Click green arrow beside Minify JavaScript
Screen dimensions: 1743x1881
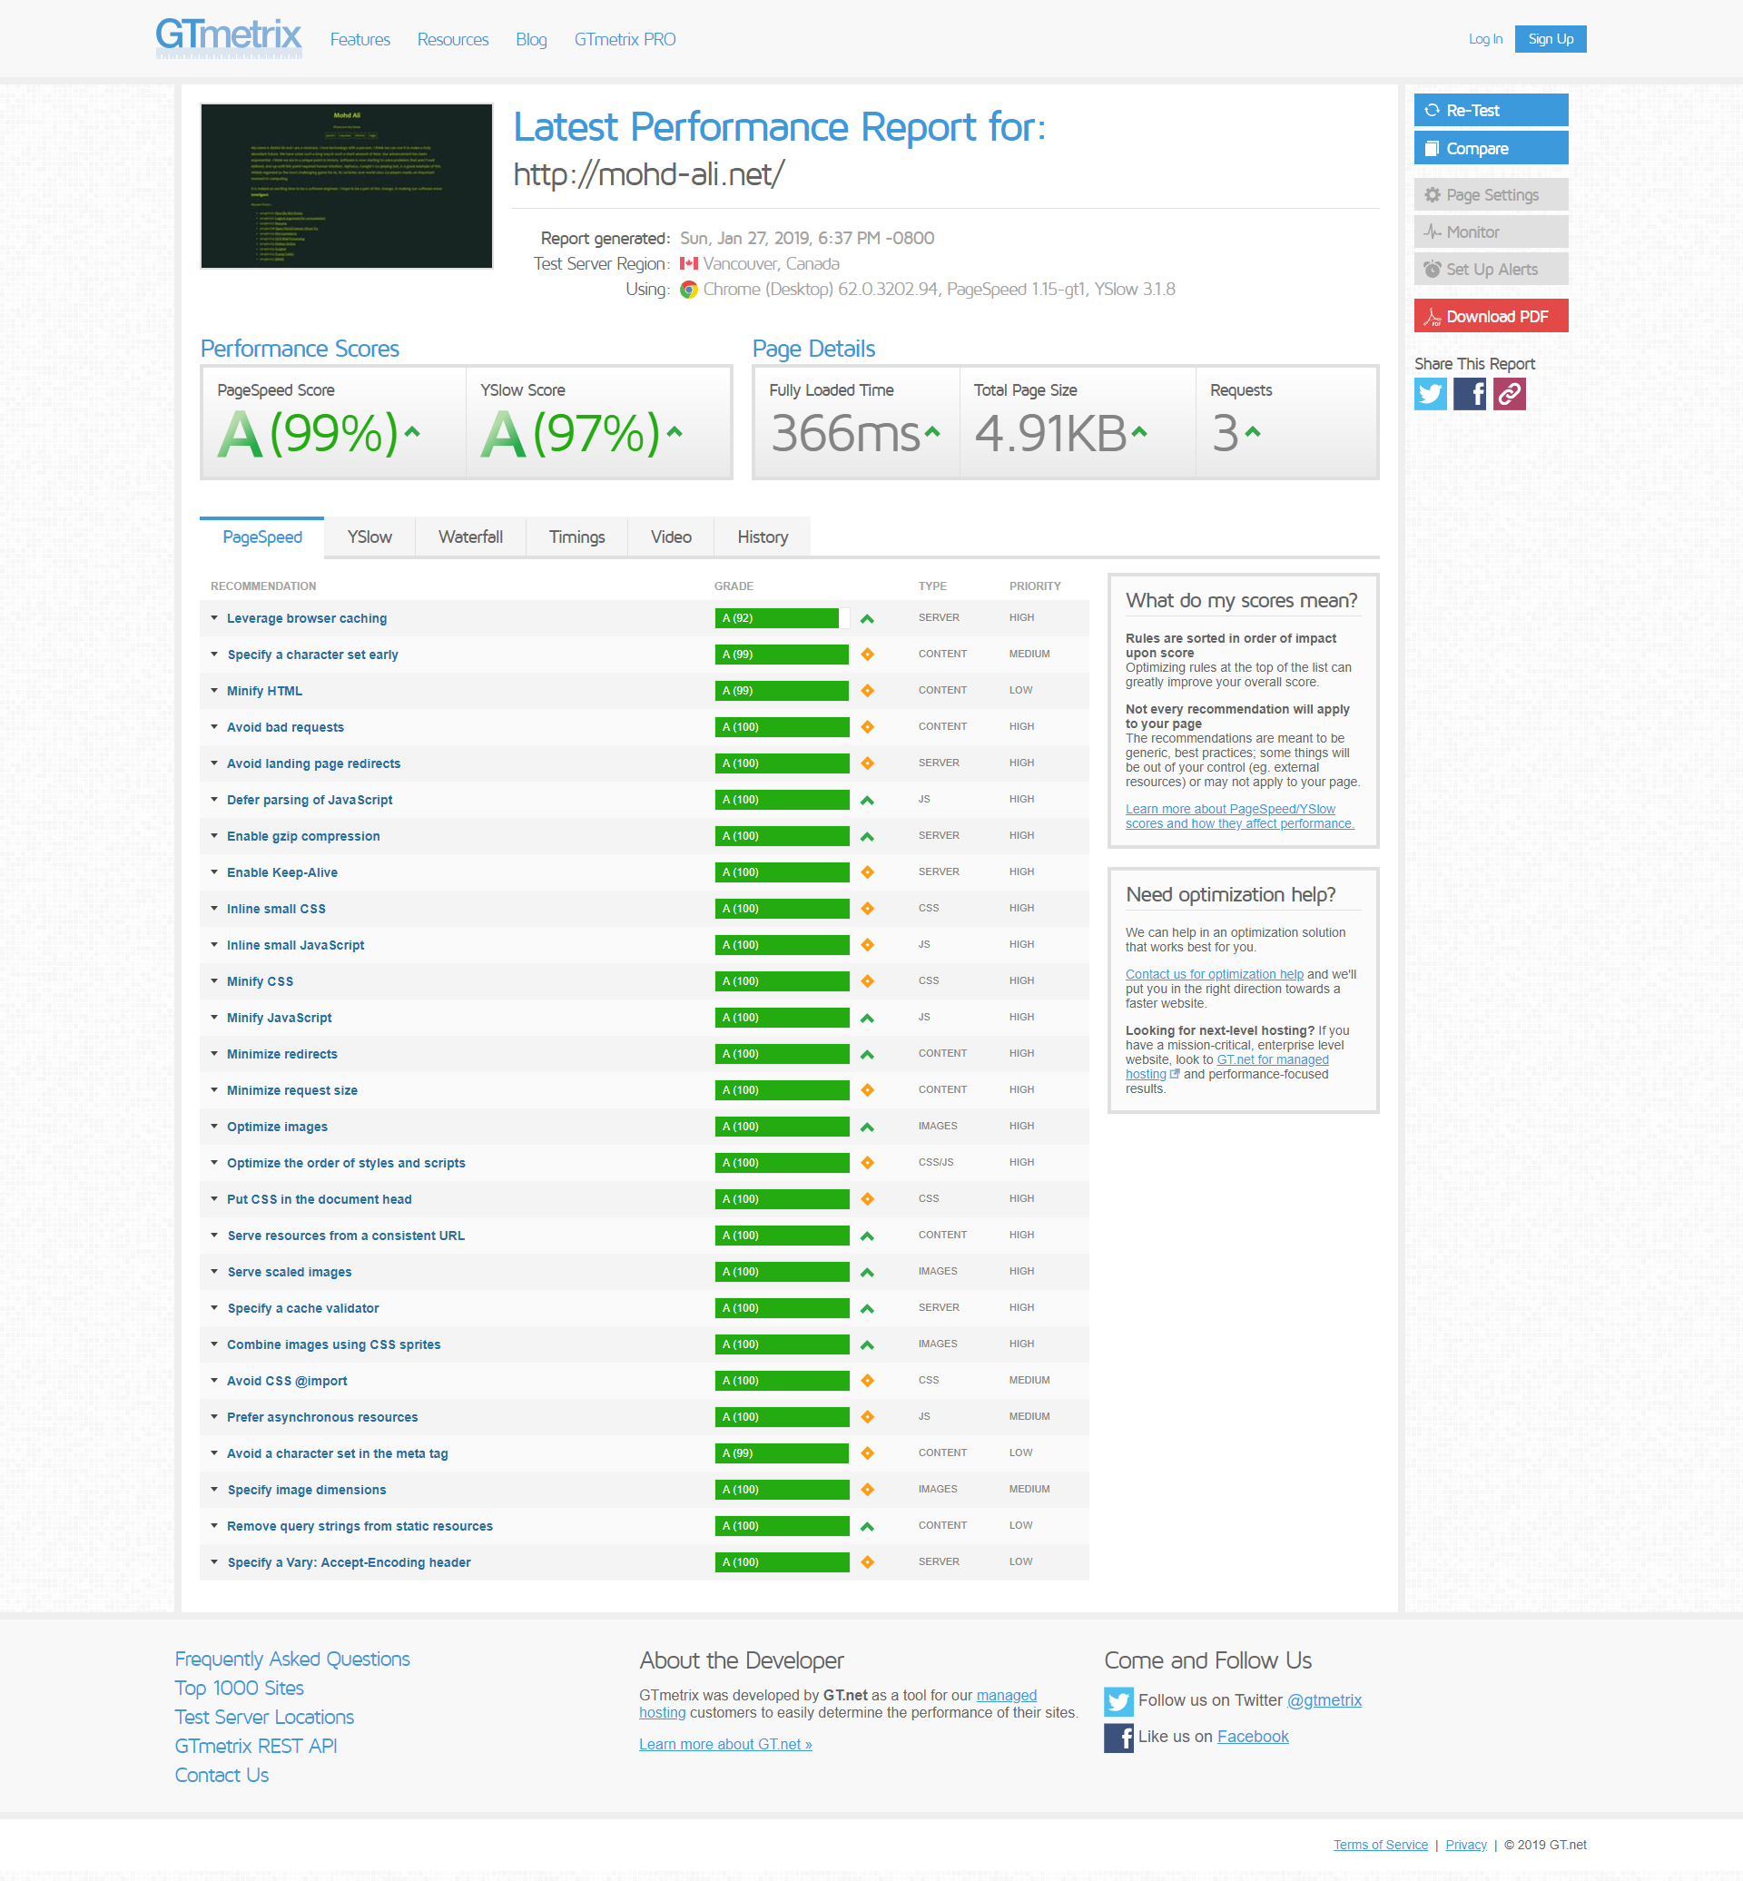[x=867, y=1018]
